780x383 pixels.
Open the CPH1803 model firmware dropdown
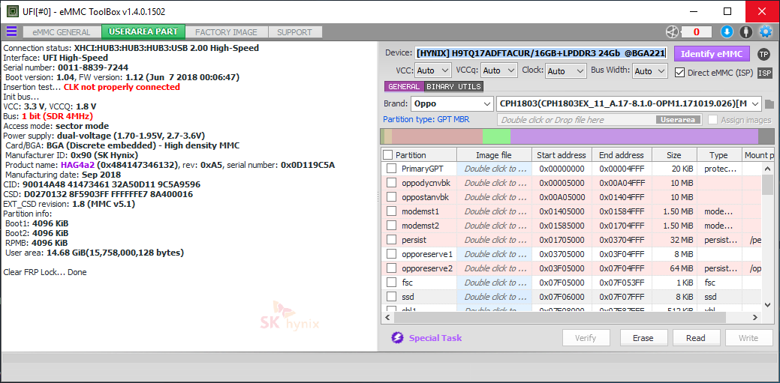pyautogui.click(x=629, y=104)
